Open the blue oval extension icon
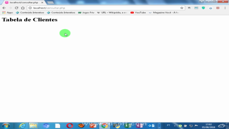Screen dimensions: 229x129 click(x=210, y=8)
